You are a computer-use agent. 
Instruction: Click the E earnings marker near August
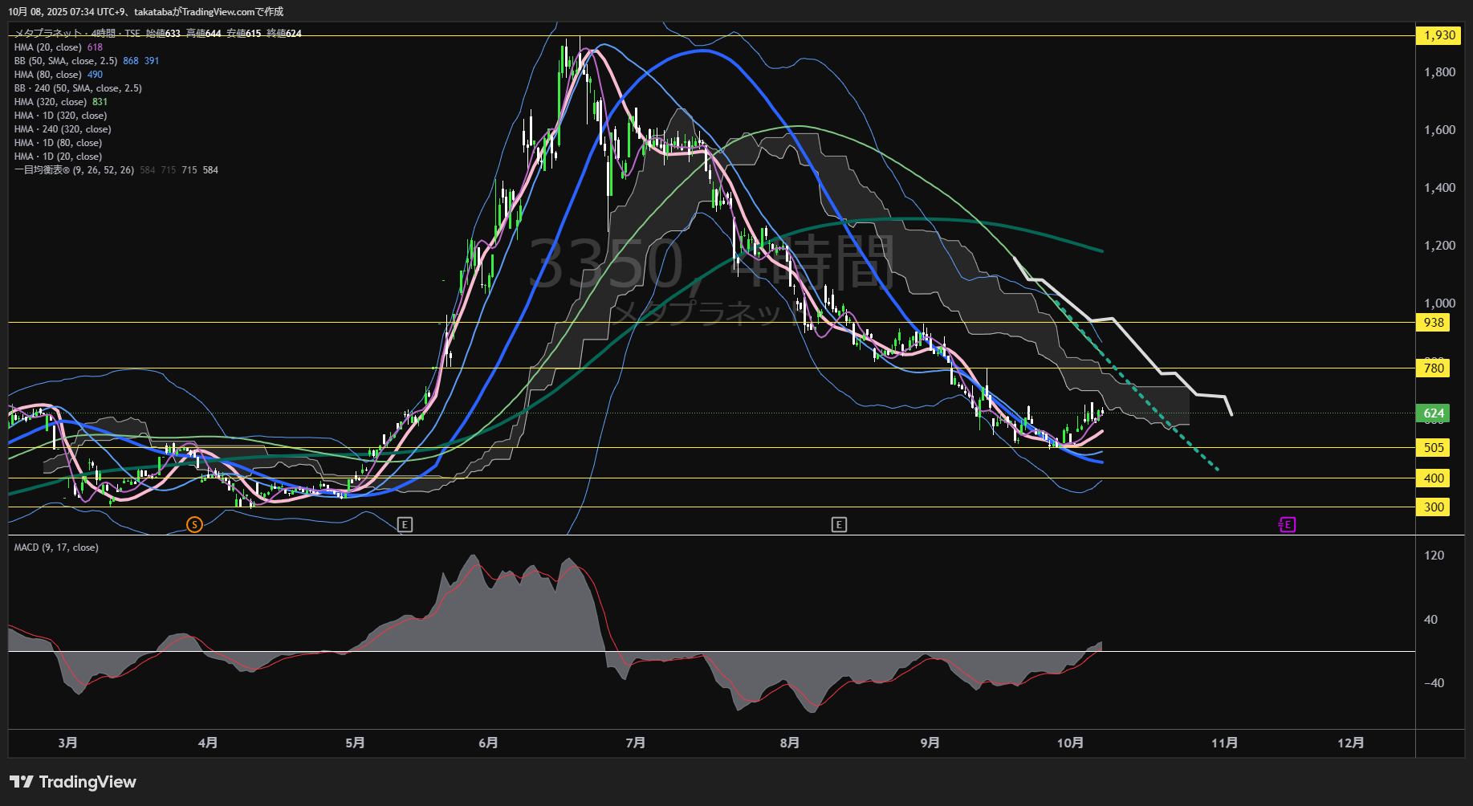point(839,524)
